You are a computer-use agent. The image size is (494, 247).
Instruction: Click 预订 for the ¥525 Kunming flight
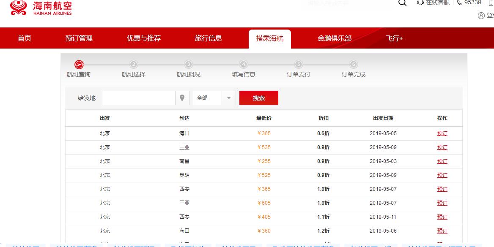442,175
